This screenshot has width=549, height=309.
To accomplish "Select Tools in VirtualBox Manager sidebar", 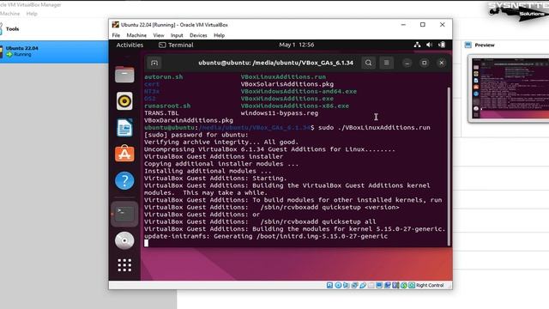I will [12, 28].
